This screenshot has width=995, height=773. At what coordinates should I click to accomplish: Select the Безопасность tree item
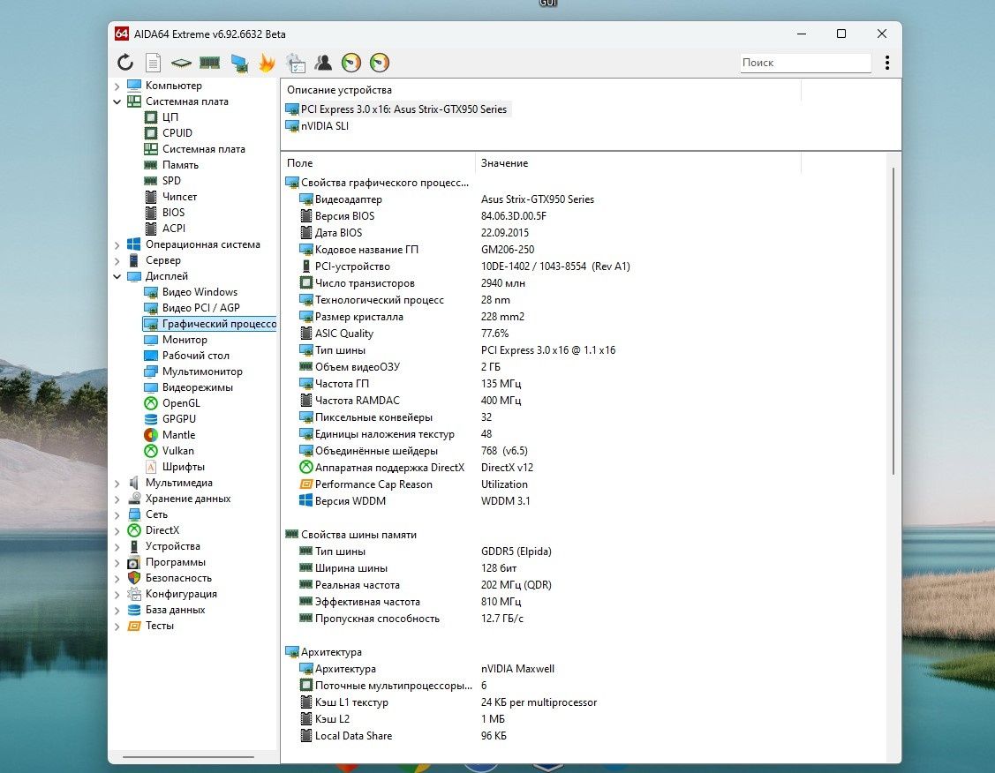tap(178, 578)
